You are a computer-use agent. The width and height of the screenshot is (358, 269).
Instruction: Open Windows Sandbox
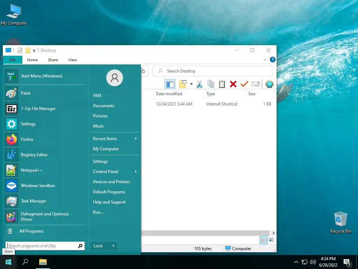45,186
